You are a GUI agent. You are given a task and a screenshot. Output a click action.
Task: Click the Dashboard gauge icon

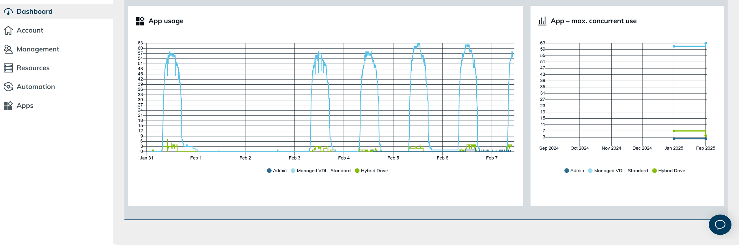point(8,12)
